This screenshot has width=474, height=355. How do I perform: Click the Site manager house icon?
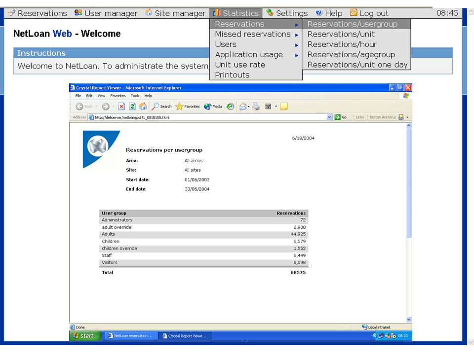149,13
